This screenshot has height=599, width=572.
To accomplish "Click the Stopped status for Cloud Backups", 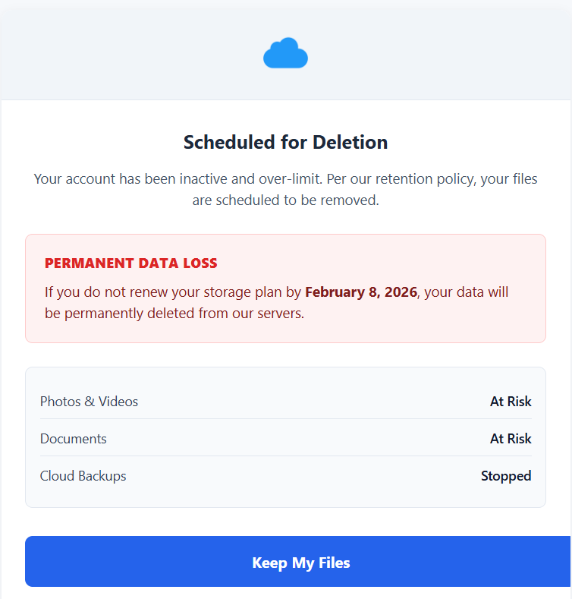I will tap(506, 476).
